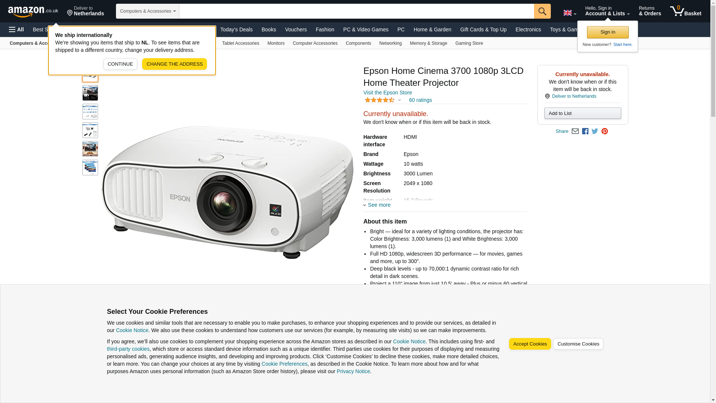Click the search magnifier button
The width and height of the screenshot is (716, 403).
point(542,11)
